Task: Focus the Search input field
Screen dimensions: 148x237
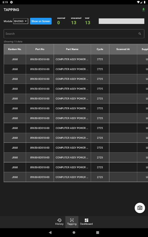Action: click(74, 34)
